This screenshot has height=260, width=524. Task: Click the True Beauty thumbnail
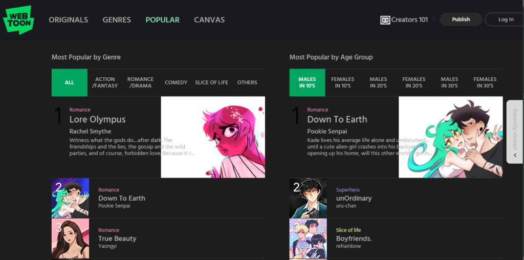(71, 239)
